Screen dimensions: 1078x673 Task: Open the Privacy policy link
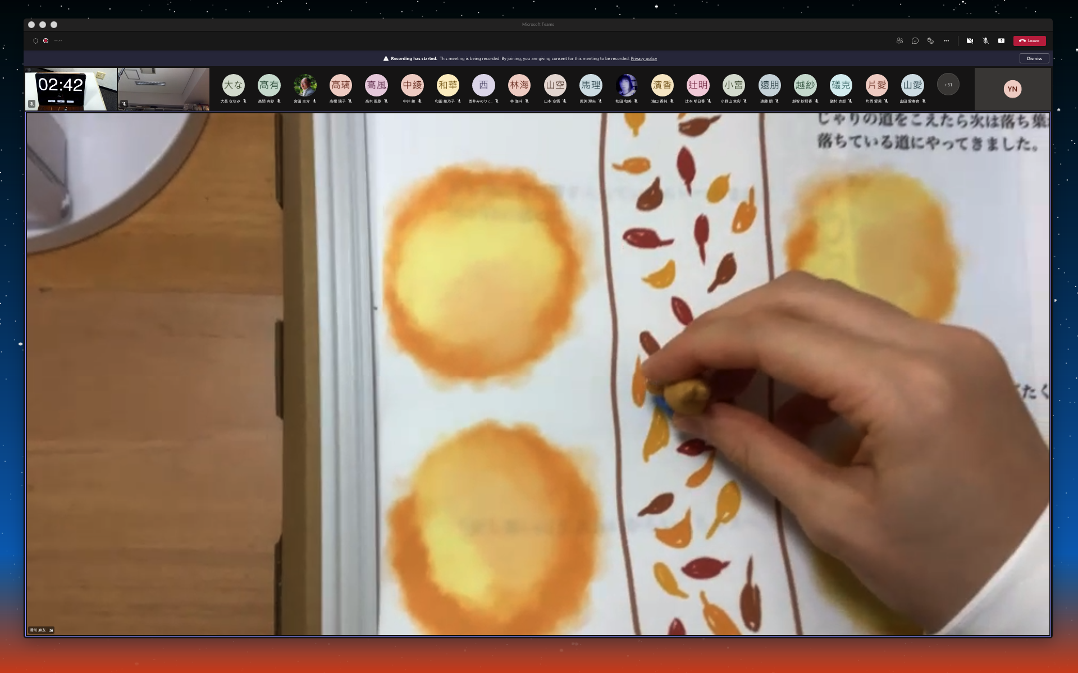point(643,58)
